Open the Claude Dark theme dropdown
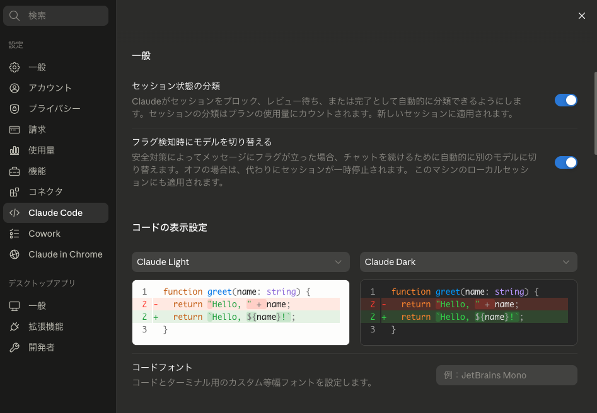The width and height of the screenshot is (597, 413). click(x=468, y=262)
